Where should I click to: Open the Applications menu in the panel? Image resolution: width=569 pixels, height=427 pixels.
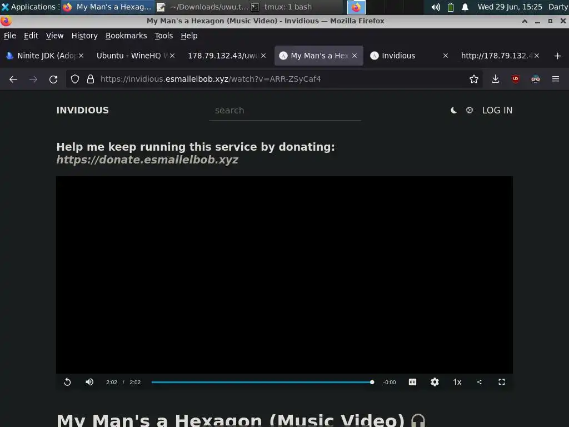29,7
